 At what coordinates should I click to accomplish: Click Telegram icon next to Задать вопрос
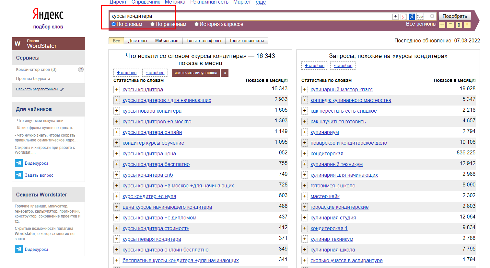19,175
